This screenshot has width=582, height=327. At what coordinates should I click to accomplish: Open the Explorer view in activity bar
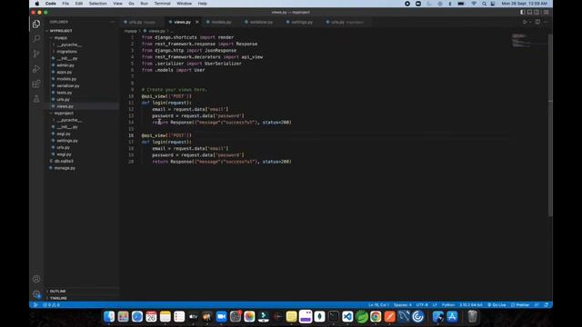[x=36, y=25]
